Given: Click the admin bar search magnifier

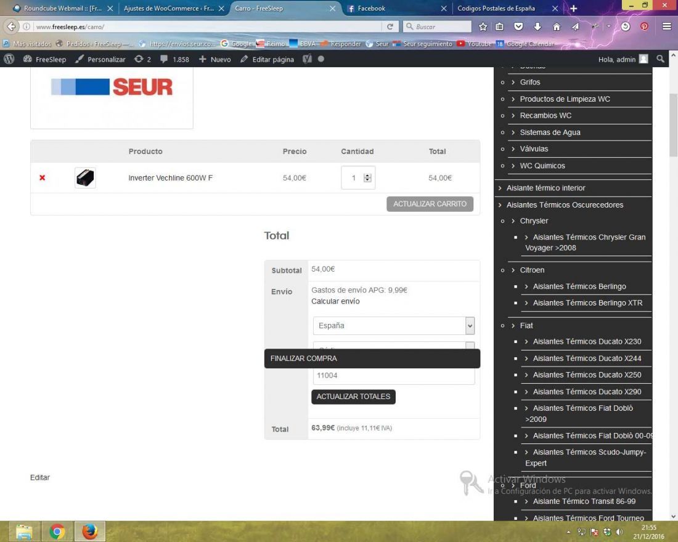Looking at the screenshot, I should coord(660,59).
